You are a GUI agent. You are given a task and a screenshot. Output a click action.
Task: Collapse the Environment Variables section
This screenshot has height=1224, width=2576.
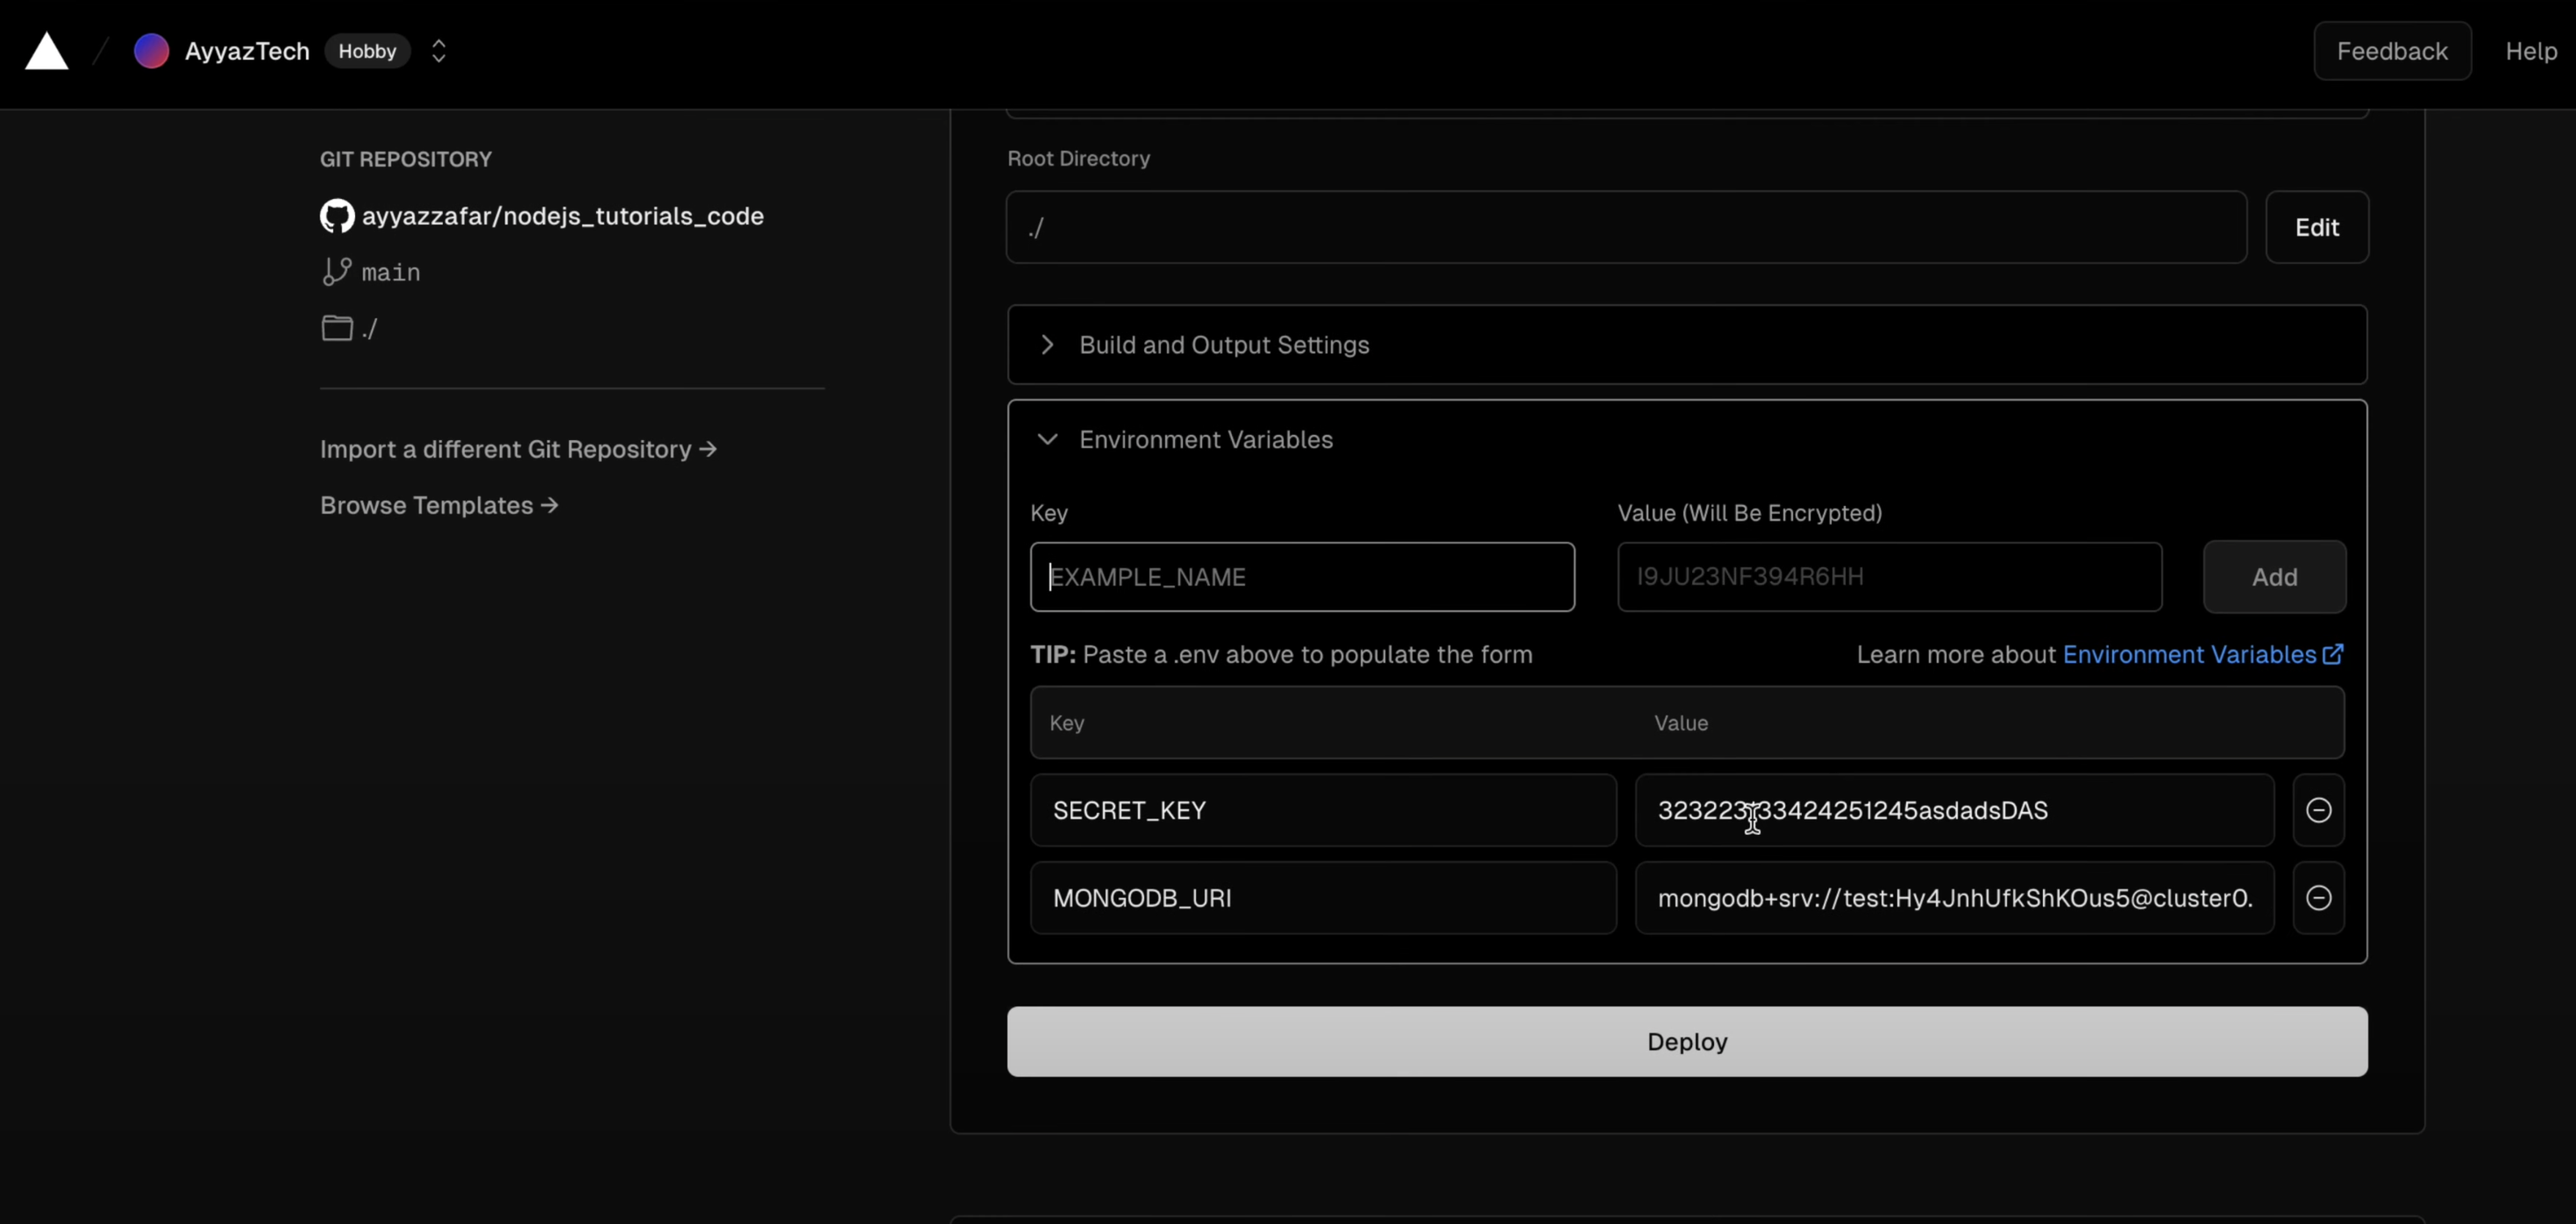tap(1047, 440)
